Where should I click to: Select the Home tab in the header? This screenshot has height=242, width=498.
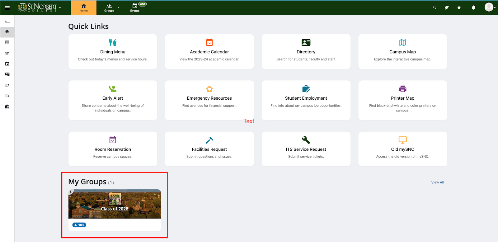pos(84,8)
